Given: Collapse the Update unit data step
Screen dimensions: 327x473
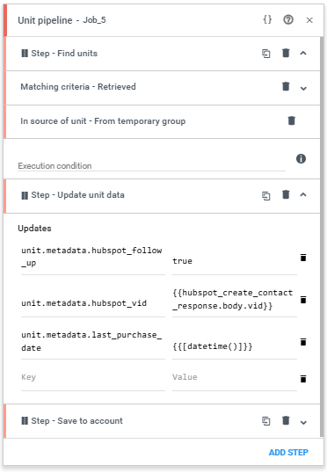Looking at the screenshot, I should click(303, 195).
